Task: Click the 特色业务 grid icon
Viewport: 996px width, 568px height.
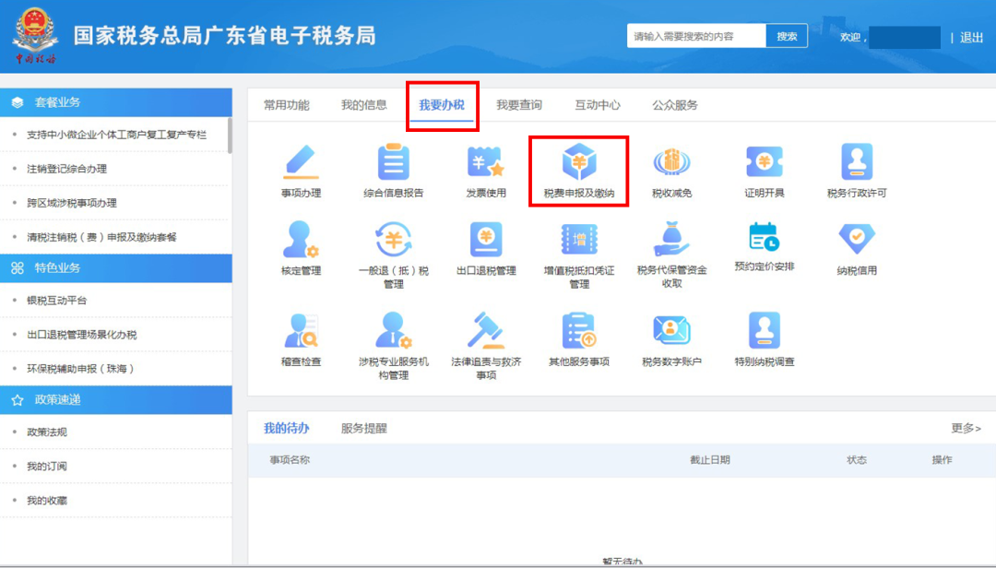Action: (18, 268)
